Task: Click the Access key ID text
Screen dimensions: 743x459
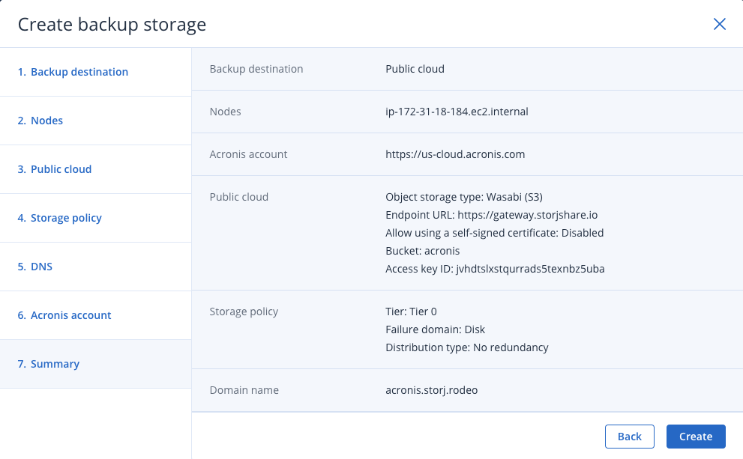Action: (495, 269)
